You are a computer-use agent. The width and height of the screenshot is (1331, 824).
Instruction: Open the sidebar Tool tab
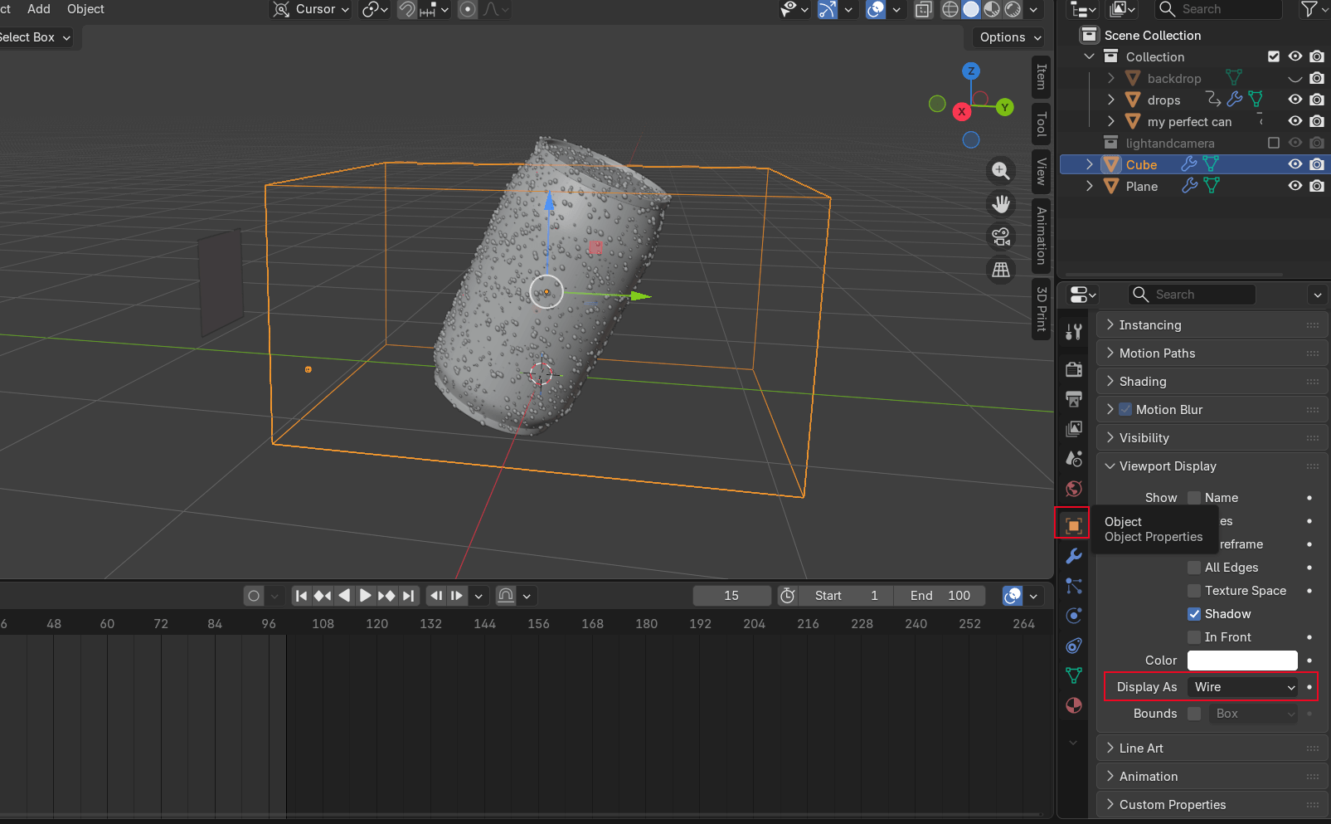tap(1042, 124)
